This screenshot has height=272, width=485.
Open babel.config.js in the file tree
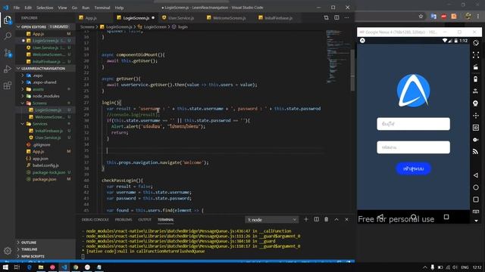pos(45,165)
